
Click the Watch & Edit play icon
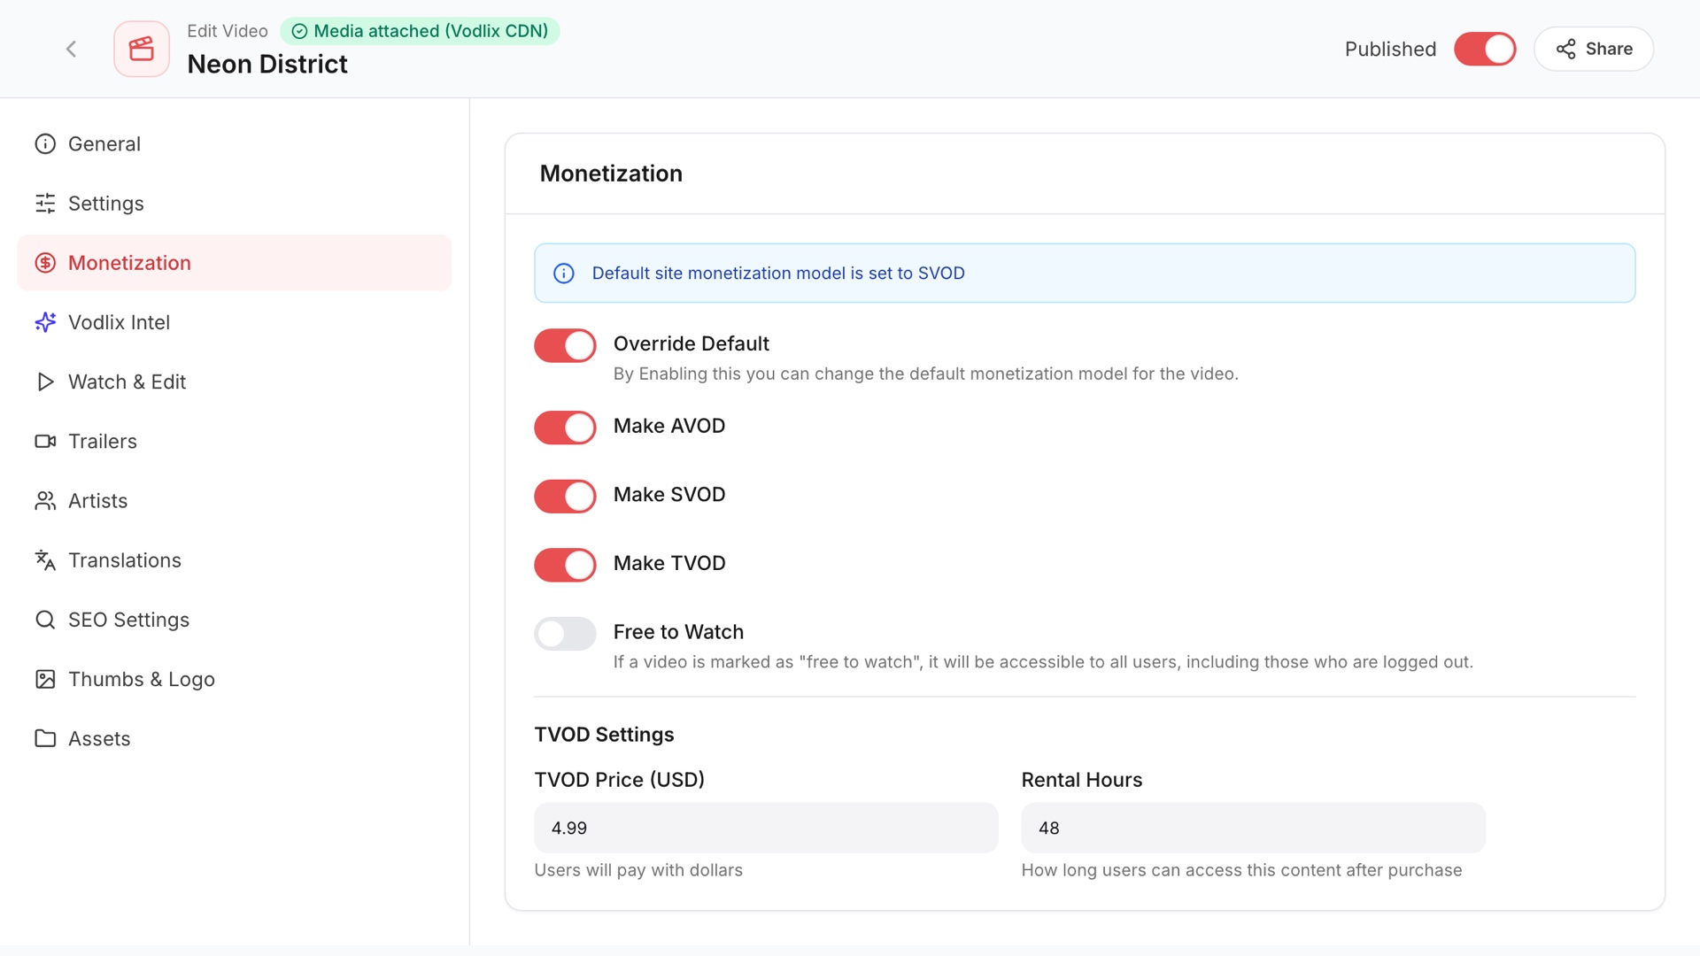tap(45, 382)
